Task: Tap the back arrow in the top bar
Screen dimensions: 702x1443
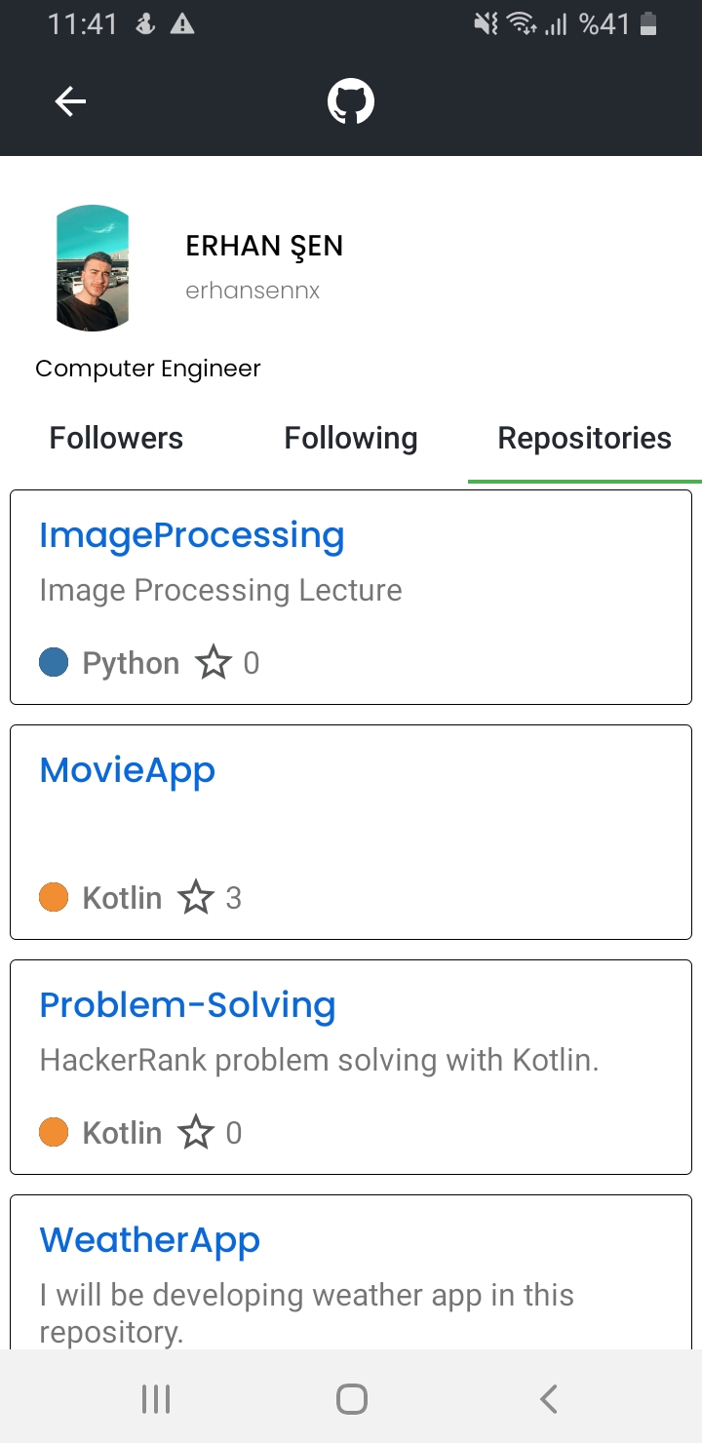Action: [x=69, y=100]
